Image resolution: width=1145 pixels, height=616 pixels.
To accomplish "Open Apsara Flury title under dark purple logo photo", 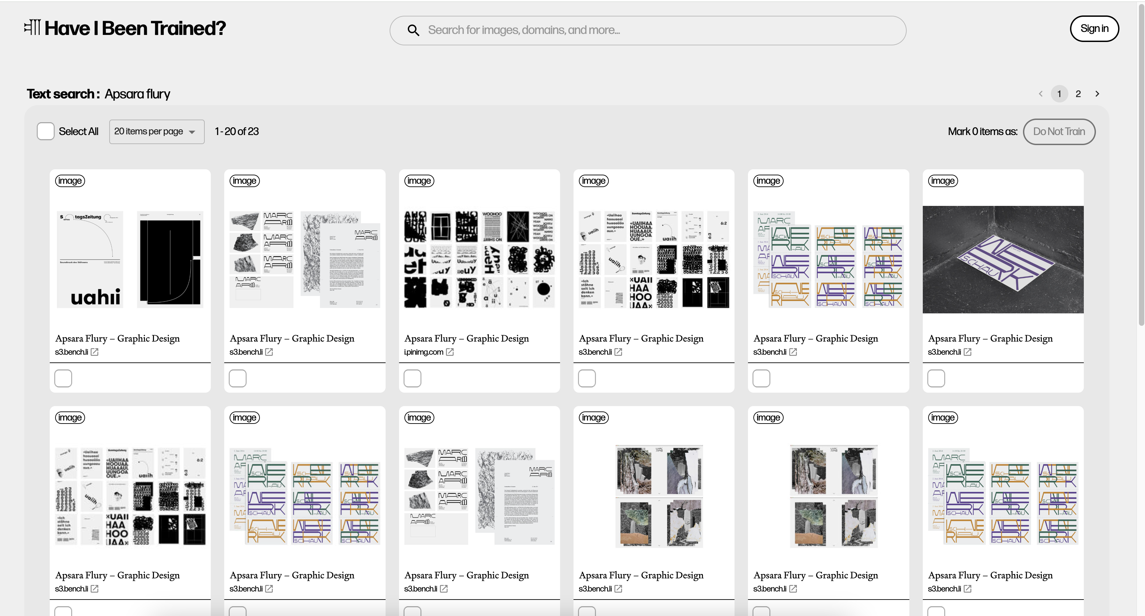I will [990, 339].
